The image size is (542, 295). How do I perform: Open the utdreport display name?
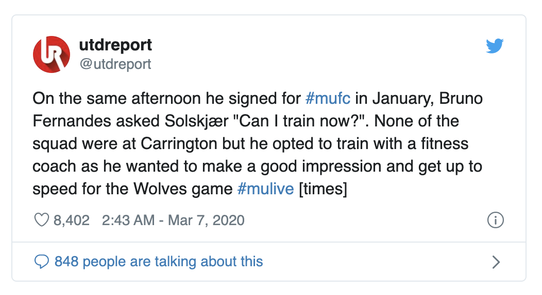click(x=115, y=45)
